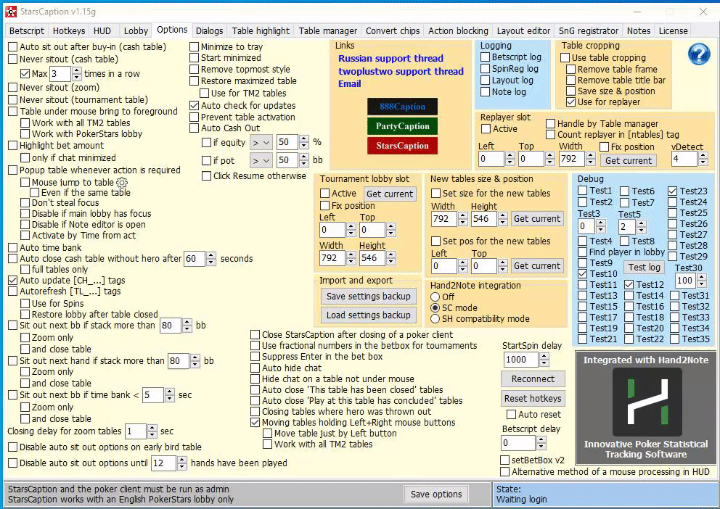Adjust the Max times in a row stepper
720x509 pixels.
point(77,74)
